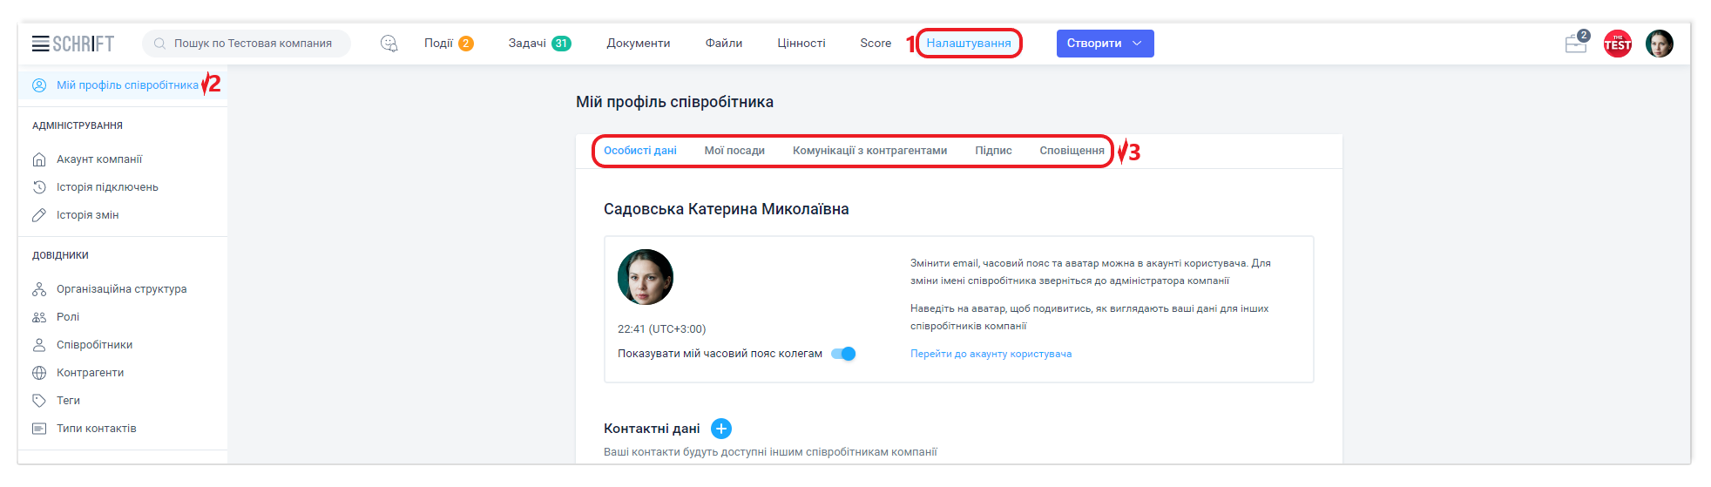Open Сповіщення tab
This screenshot has height=487, width=1711.
click(1072, 151)
